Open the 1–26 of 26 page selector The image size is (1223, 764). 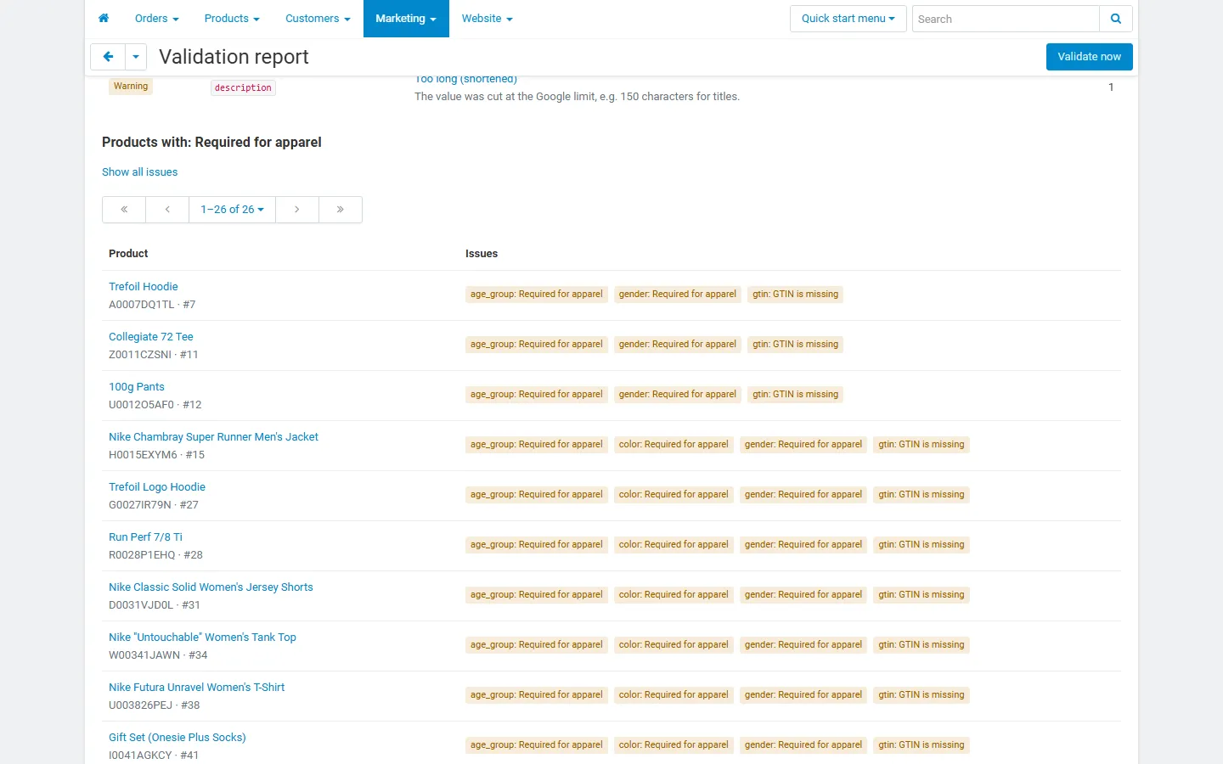(x=233, y=210)
